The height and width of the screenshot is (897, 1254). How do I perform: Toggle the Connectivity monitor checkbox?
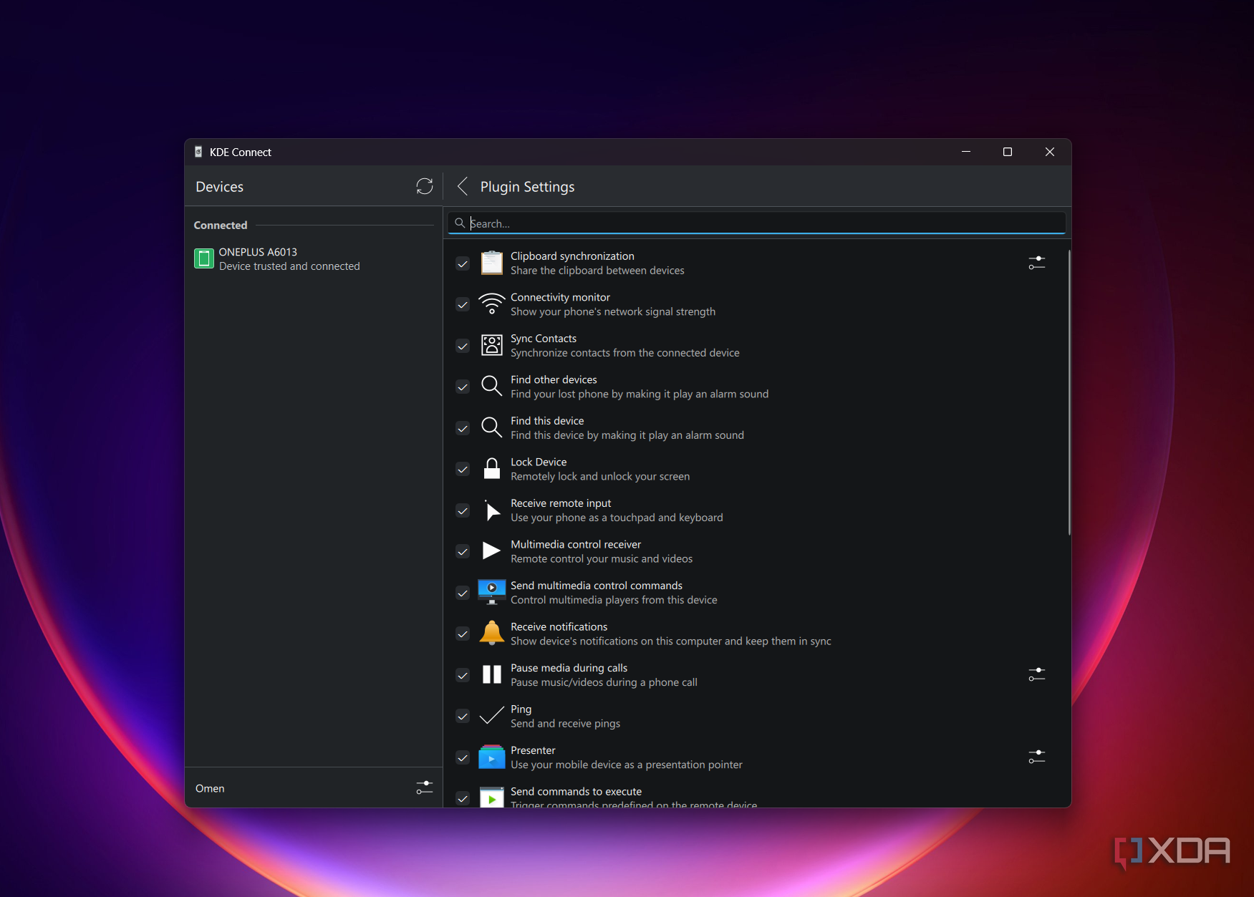click(463, 304)
